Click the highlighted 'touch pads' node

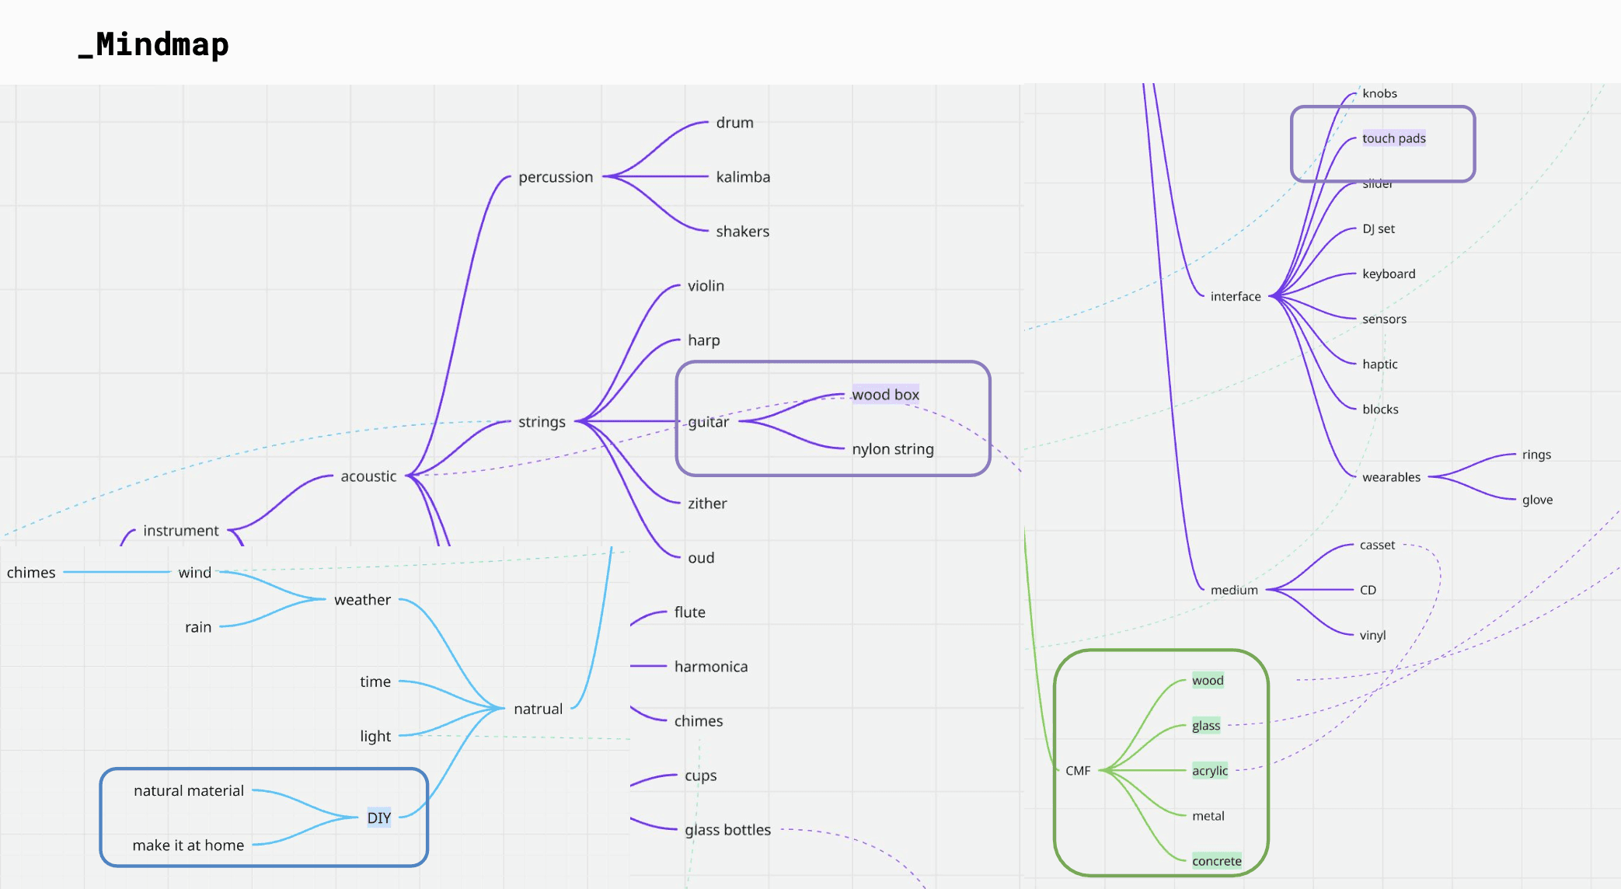1393,138
